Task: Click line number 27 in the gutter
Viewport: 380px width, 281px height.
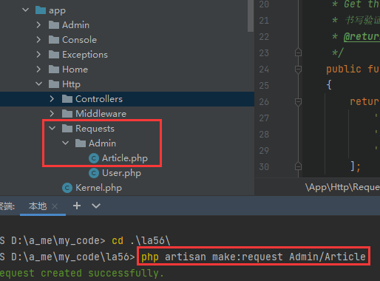Action: tap(264, 118)
